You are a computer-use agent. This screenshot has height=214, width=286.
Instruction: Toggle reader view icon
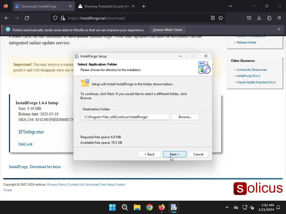(213, 18)
